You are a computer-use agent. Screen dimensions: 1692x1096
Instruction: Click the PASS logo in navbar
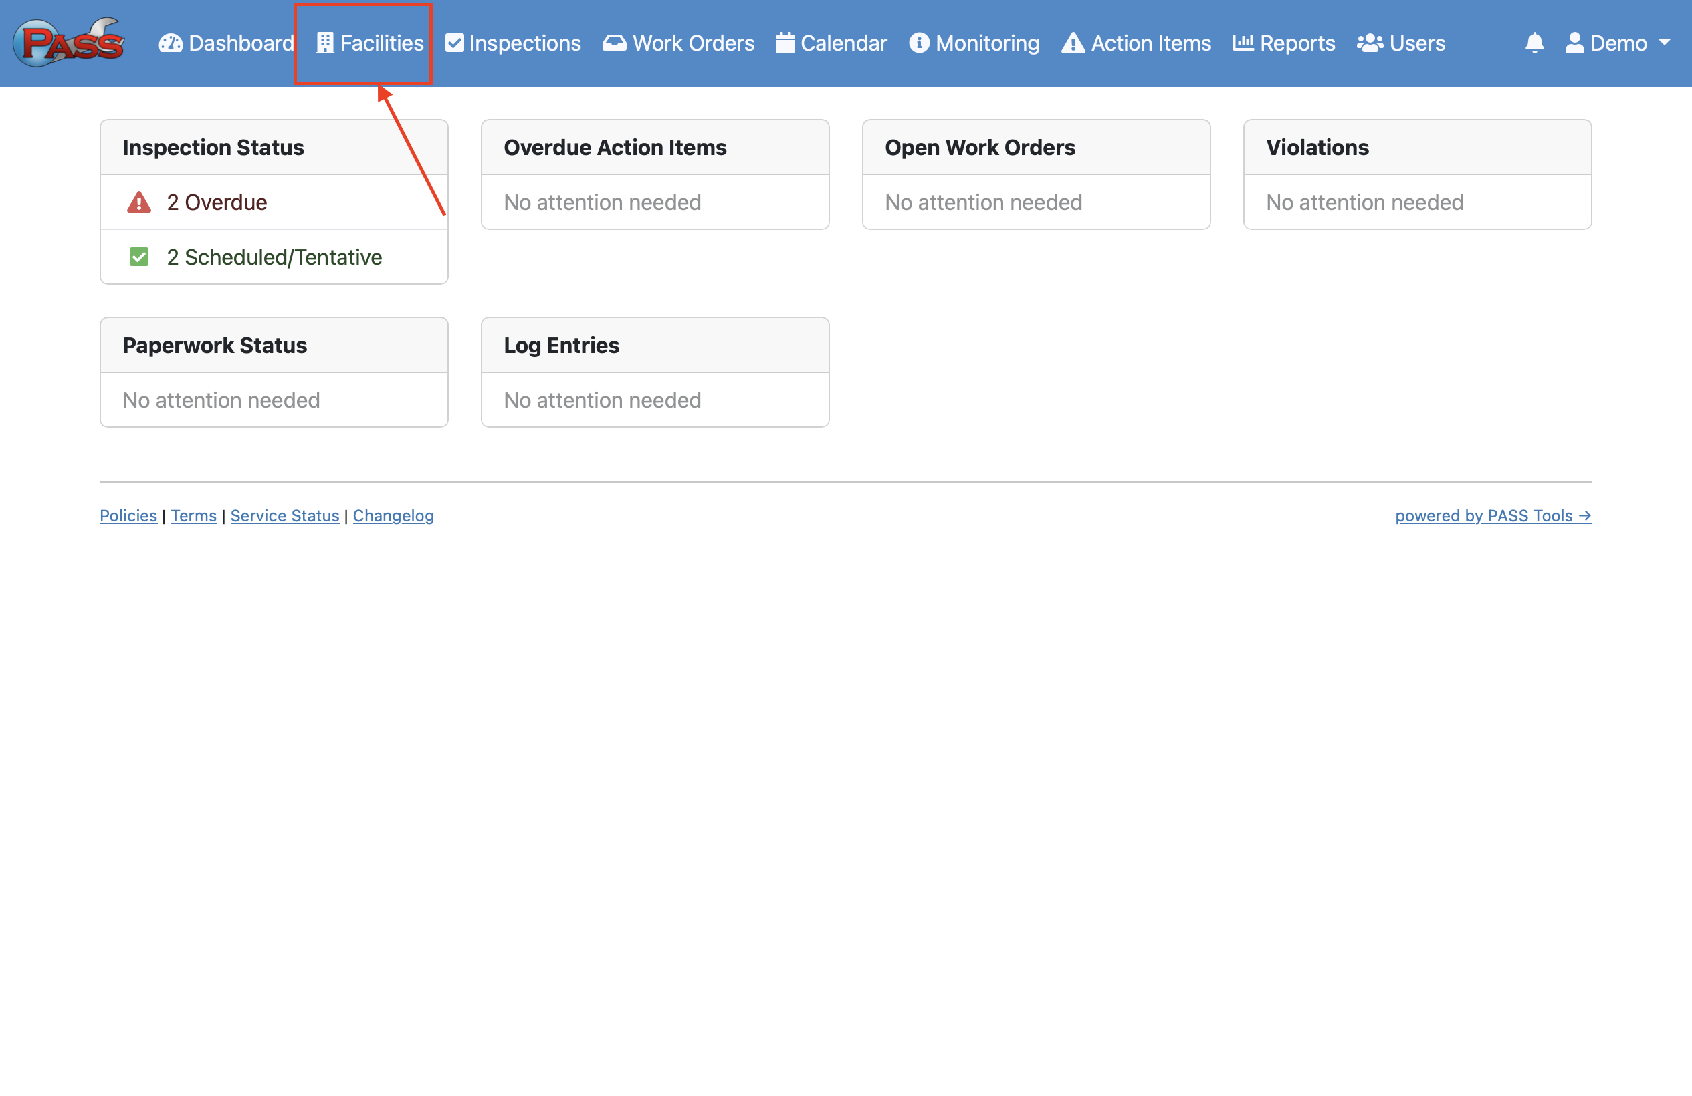(x=69, y=43)
